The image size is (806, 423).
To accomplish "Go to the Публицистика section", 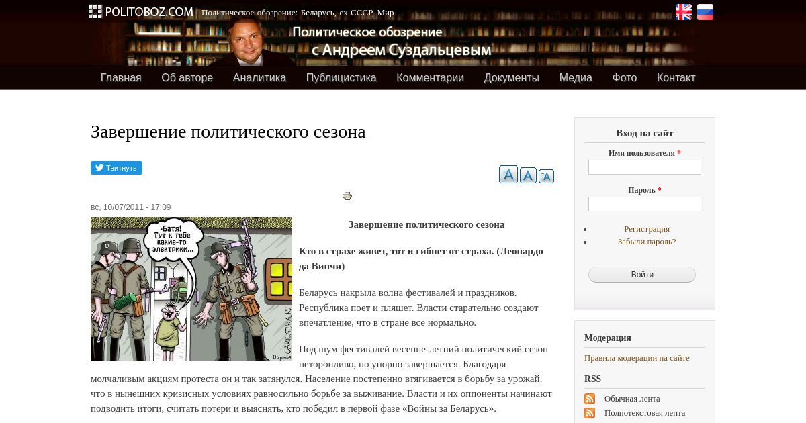I will click(341, 78).
